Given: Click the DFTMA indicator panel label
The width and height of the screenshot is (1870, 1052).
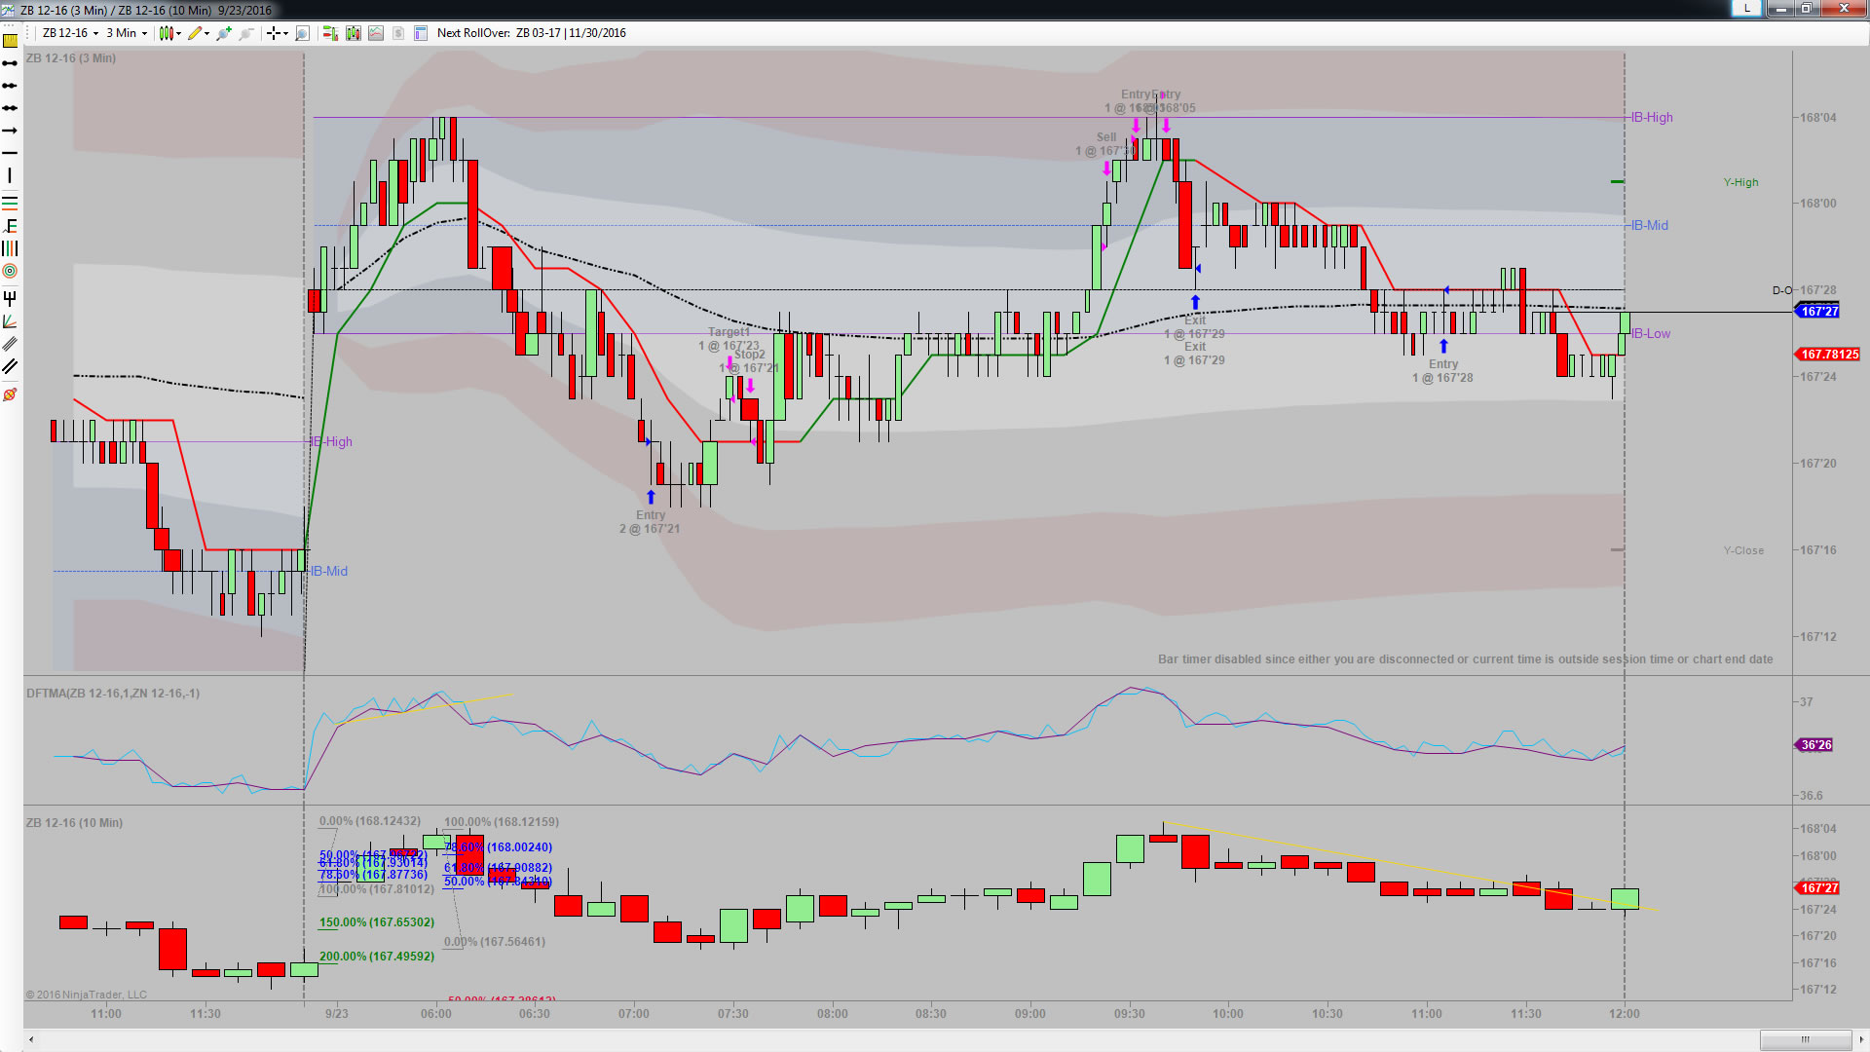Looking at the screenshot, I should [x=113, y=694].
